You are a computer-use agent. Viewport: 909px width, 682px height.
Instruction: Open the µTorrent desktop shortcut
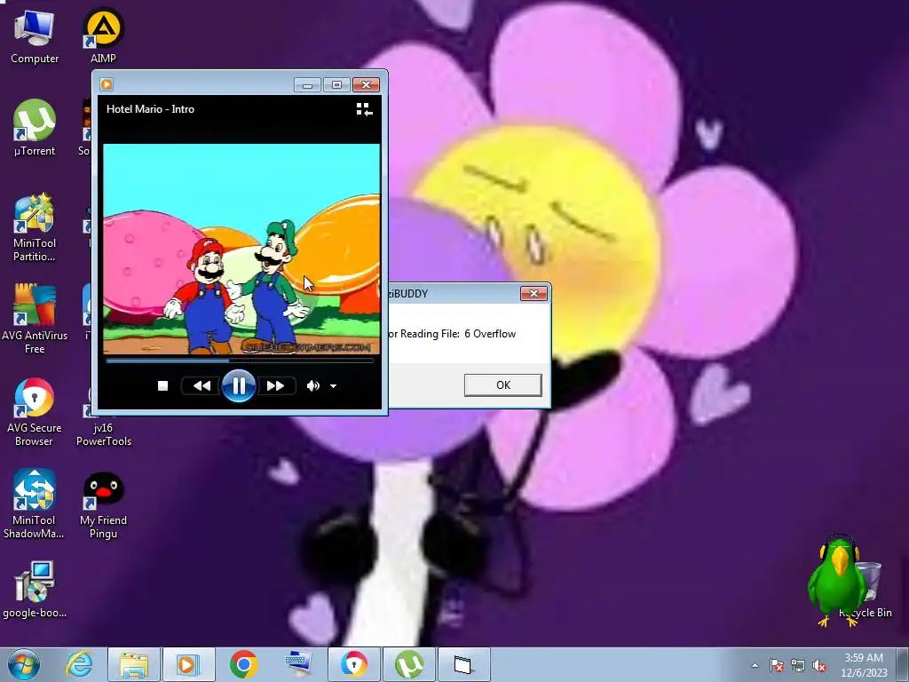pyautogui.click(x=35, y=128)
